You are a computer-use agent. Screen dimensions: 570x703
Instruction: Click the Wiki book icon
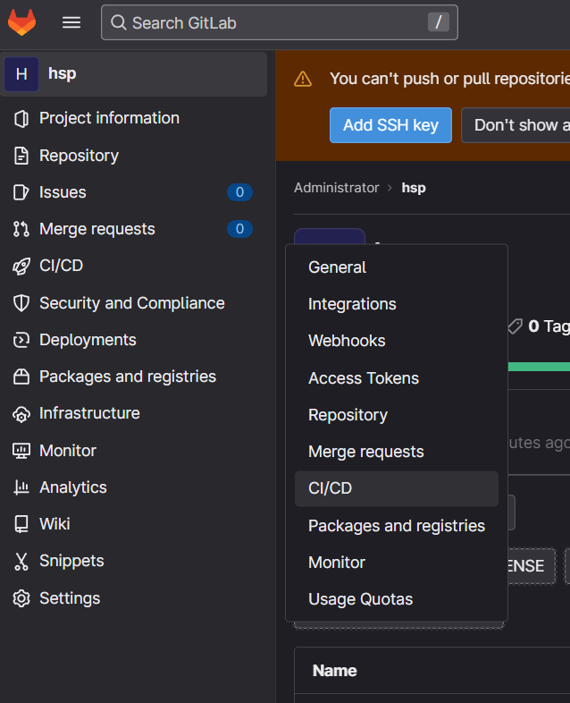[21, 524]
